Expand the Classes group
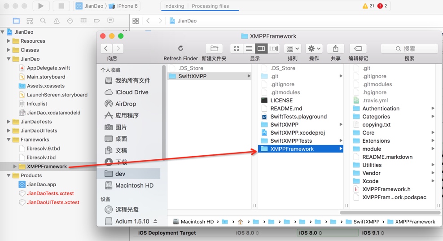The image size is (443, 241). coord(9,50)
